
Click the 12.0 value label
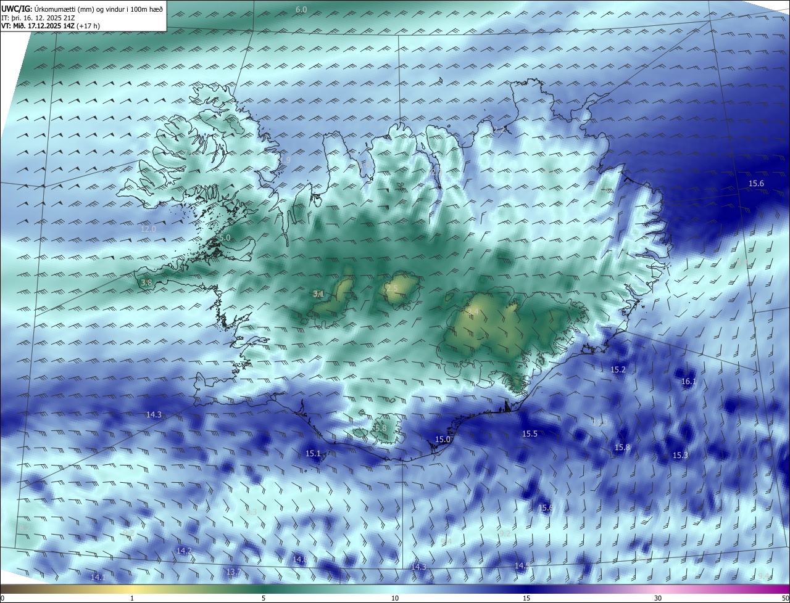149,229
